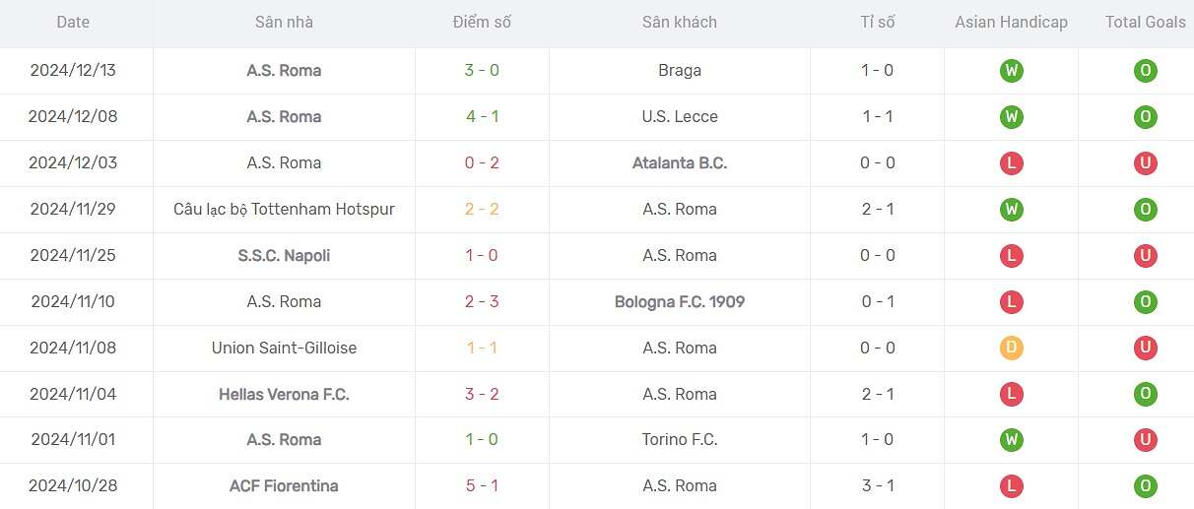This screenshot has height=509, width=1194.
Task: Click the 5 - 1 score for Fiorentina match
Action: (x=482, y=486)
